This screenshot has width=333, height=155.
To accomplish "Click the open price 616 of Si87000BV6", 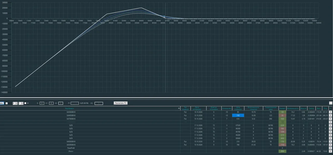I will 238,119.
